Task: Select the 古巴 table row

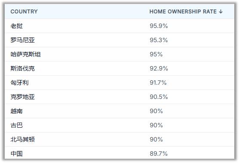Action: [x=119, y=125]
